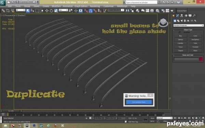Open the Customize menu
This screenshot has width=205, height=128.
coord(108,6)
